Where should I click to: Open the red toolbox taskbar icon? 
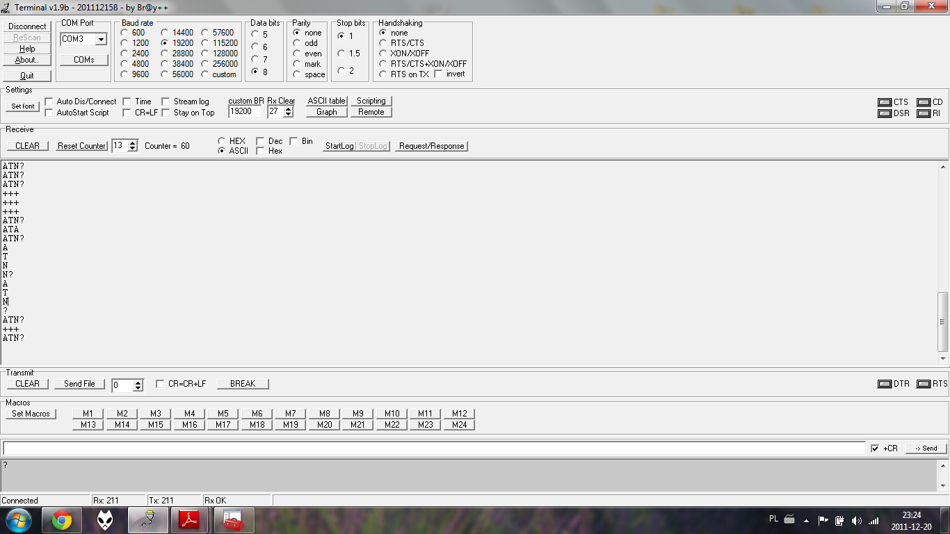pyautogui.click(x=234, y=520)
